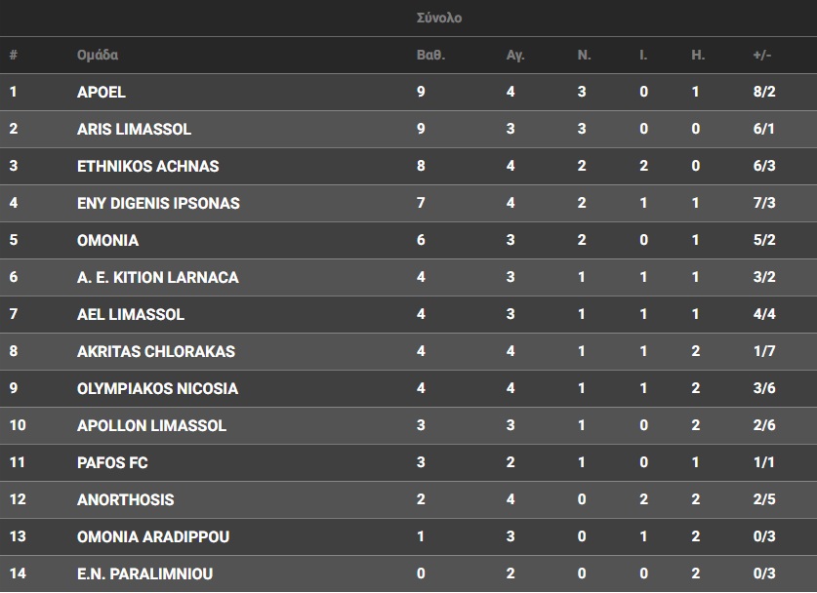Sort by the Αγ. matches column
817x593 pixels.
pos(515,56)
